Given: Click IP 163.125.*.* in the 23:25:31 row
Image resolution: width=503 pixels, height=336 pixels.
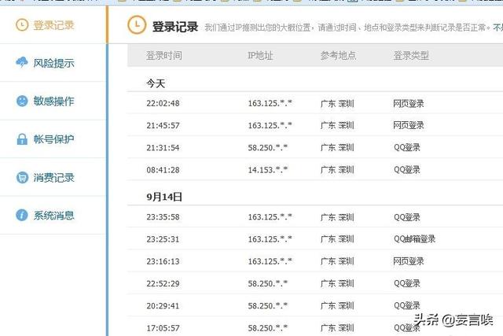Looking at the screenshot, I should click(270, 239).
